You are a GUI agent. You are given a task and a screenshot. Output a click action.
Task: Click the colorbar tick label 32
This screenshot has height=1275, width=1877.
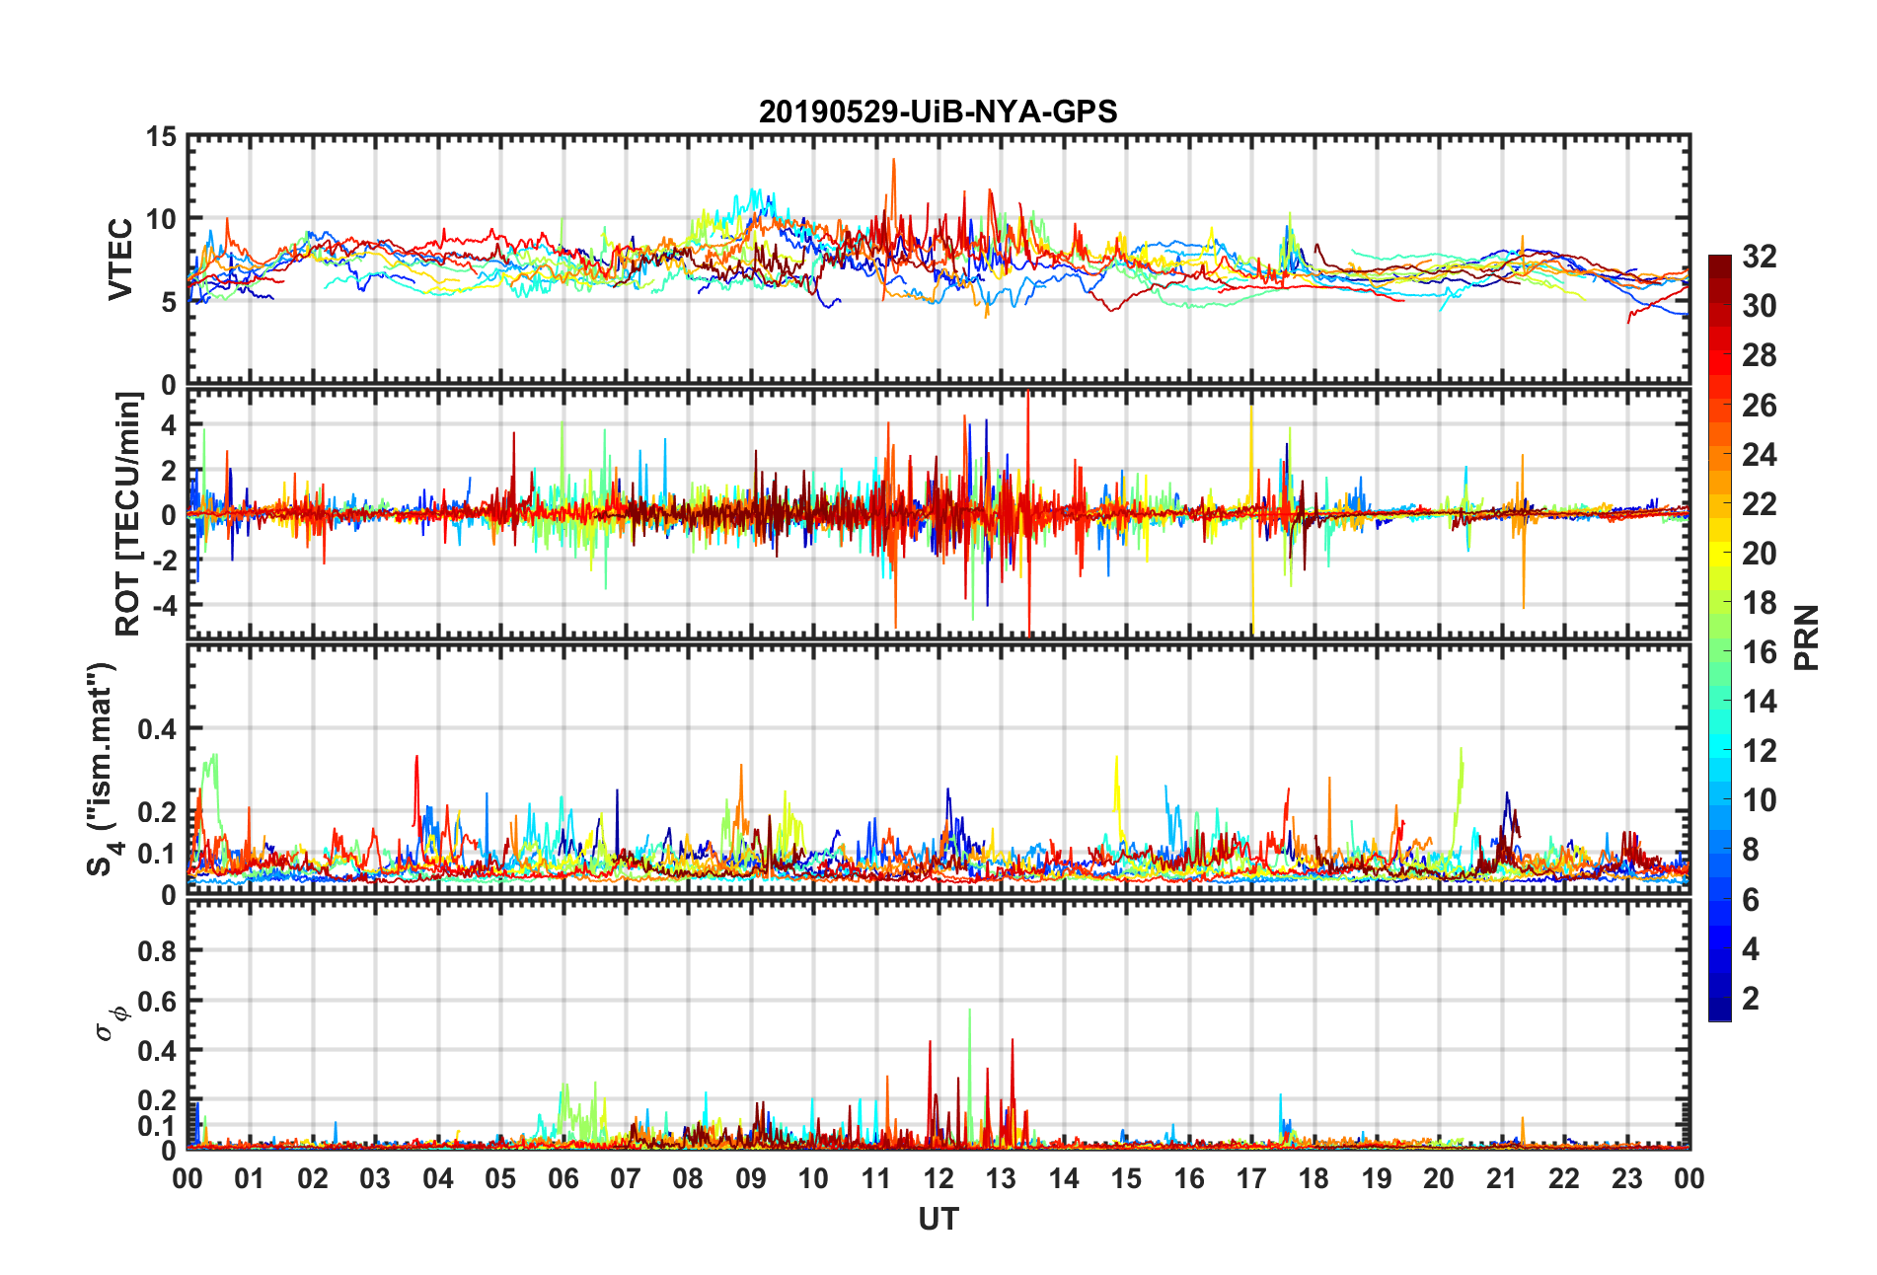tap(1760, 257)
